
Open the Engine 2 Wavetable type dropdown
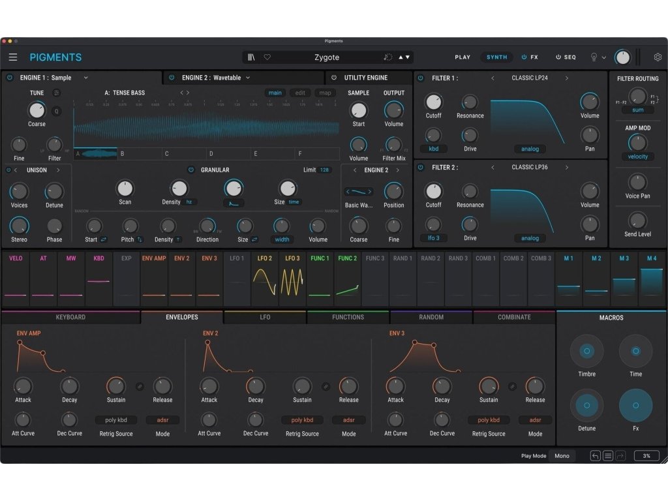(x=248, y=78)
